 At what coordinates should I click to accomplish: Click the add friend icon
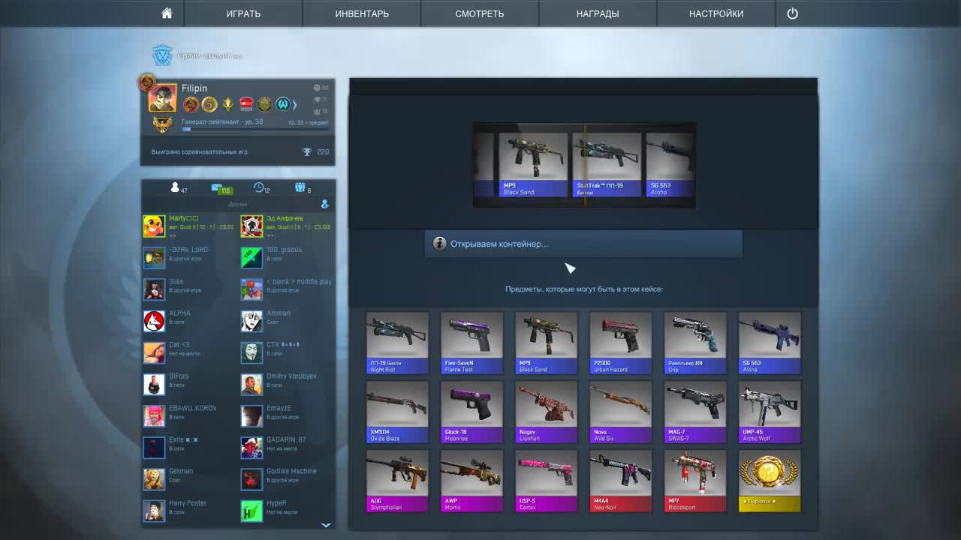[325, 204]
